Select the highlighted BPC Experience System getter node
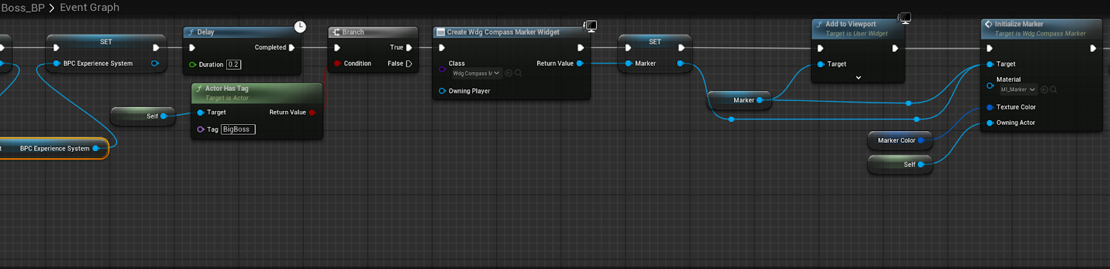The image size is (1110, 269). click(54, 148)
